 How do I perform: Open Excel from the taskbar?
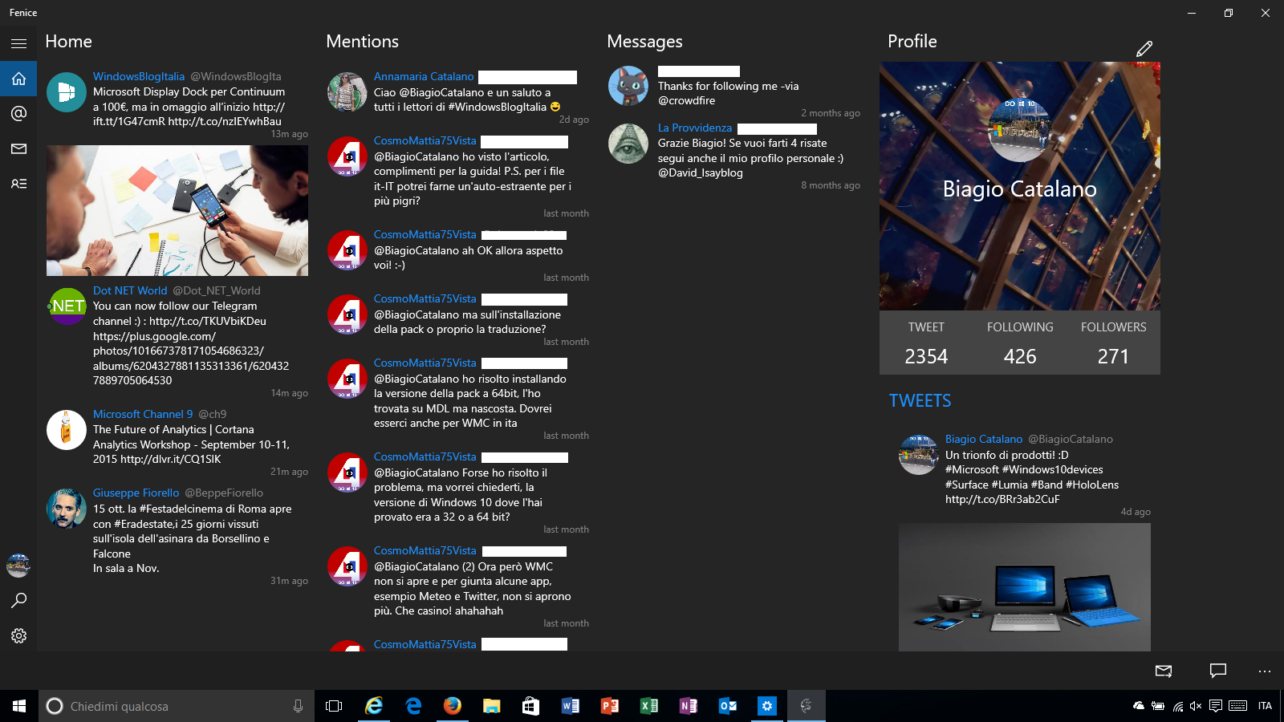[649, 706]
